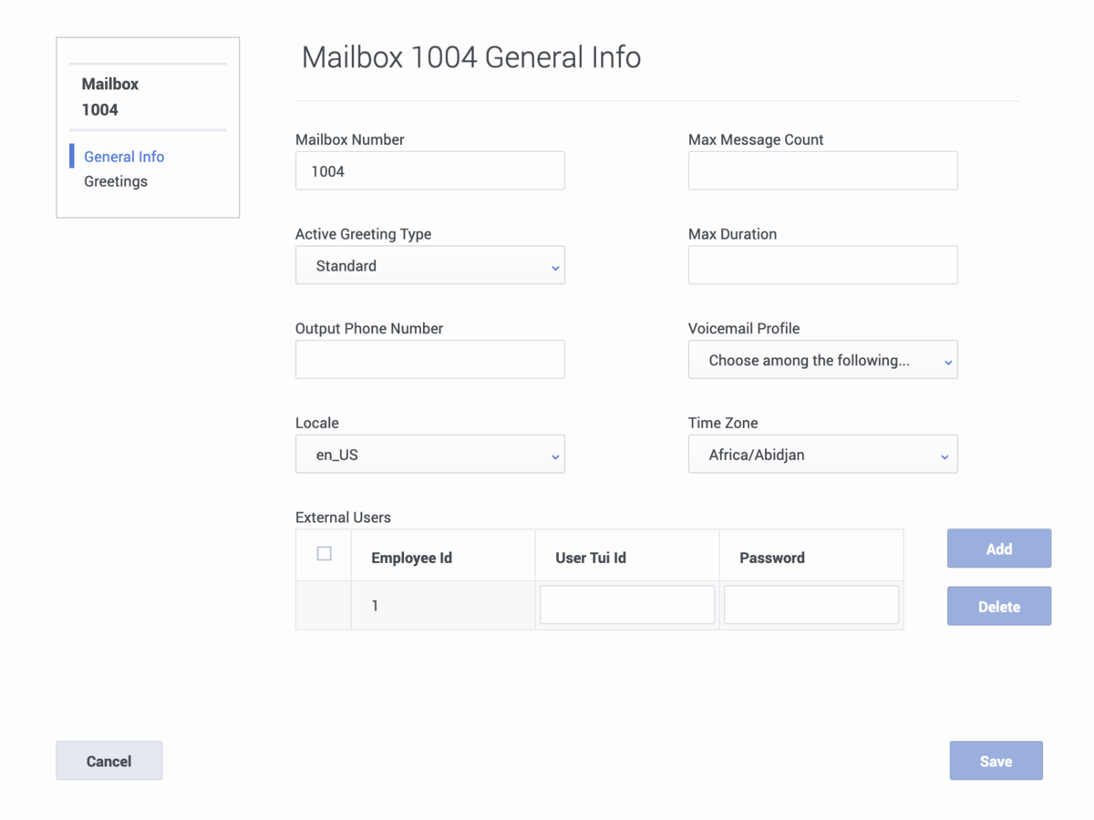Open the Voicemail Profile dropdown
The image size is (1094, 820).
tap(823, 360)
